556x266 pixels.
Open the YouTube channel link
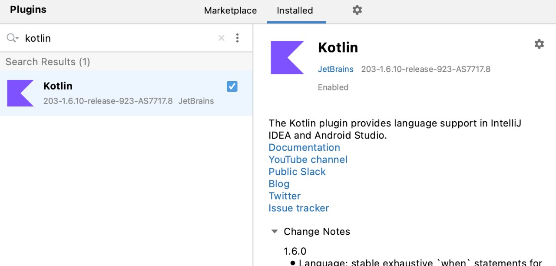308,160
